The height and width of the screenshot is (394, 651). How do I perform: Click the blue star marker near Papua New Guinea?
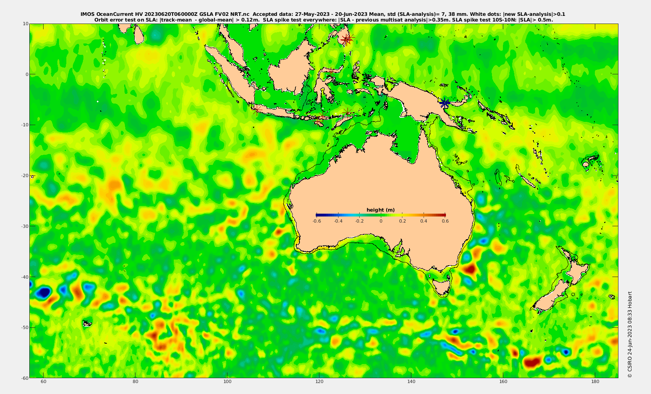click(x=445, y=103)
